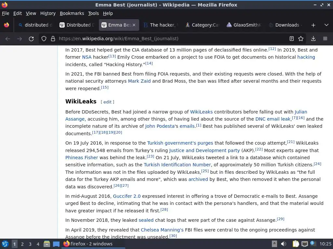333x249 pixels.
Task: Switch to 'The hacker,' tab
Action: click(160, 25)
